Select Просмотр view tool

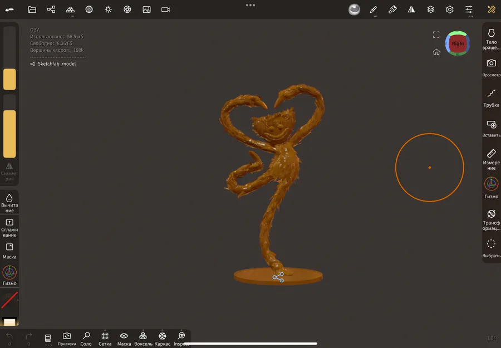492,68
